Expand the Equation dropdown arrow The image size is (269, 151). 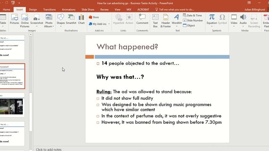click(x=212, y=26)
